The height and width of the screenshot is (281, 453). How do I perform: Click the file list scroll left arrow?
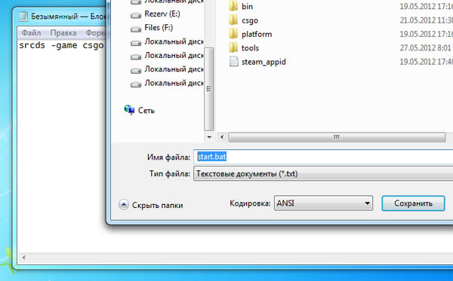[222, 137]
